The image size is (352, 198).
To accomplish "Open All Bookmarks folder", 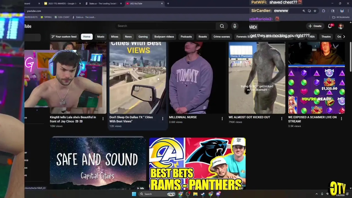I will 341,17.
